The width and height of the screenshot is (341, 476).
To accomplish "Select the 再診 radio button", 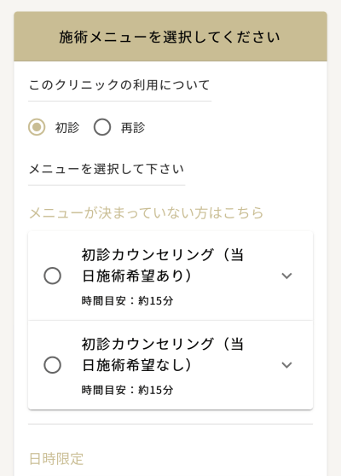I will click(102, 127).
